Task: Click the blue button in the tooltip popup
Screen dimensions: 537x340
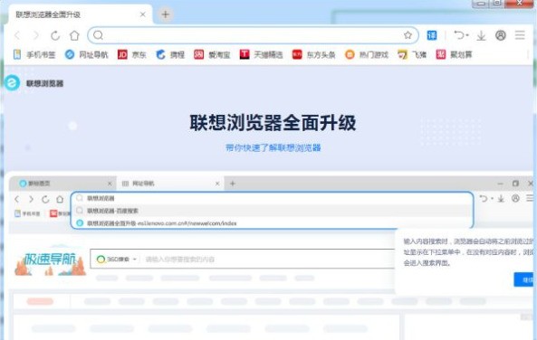Action: coord(524,279)
